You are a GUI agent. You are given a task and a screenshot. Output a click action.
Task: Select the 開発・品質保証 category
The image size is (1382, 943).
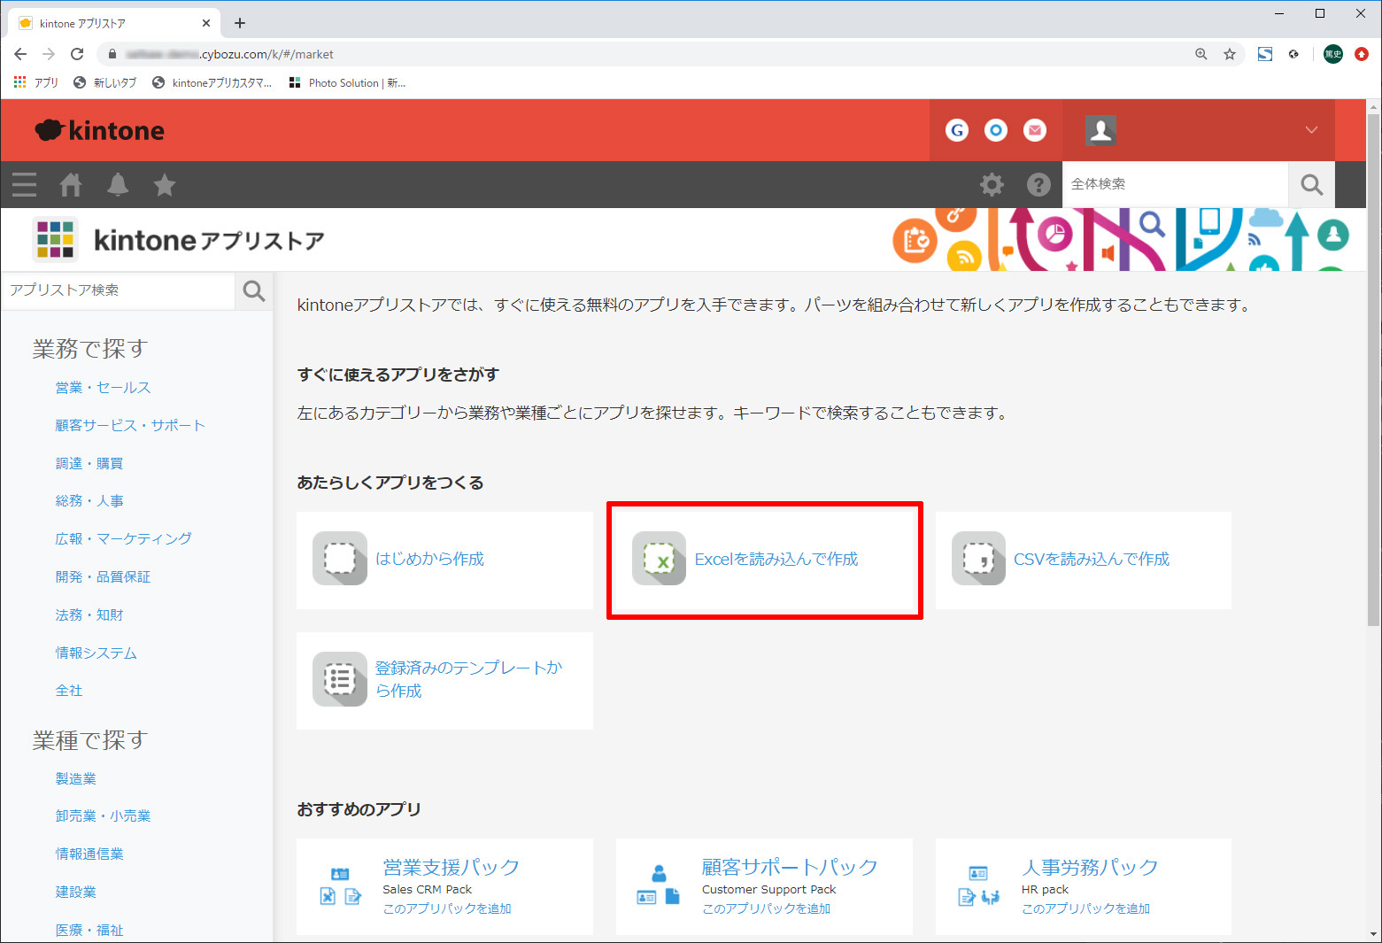click(x=103, y=576)
